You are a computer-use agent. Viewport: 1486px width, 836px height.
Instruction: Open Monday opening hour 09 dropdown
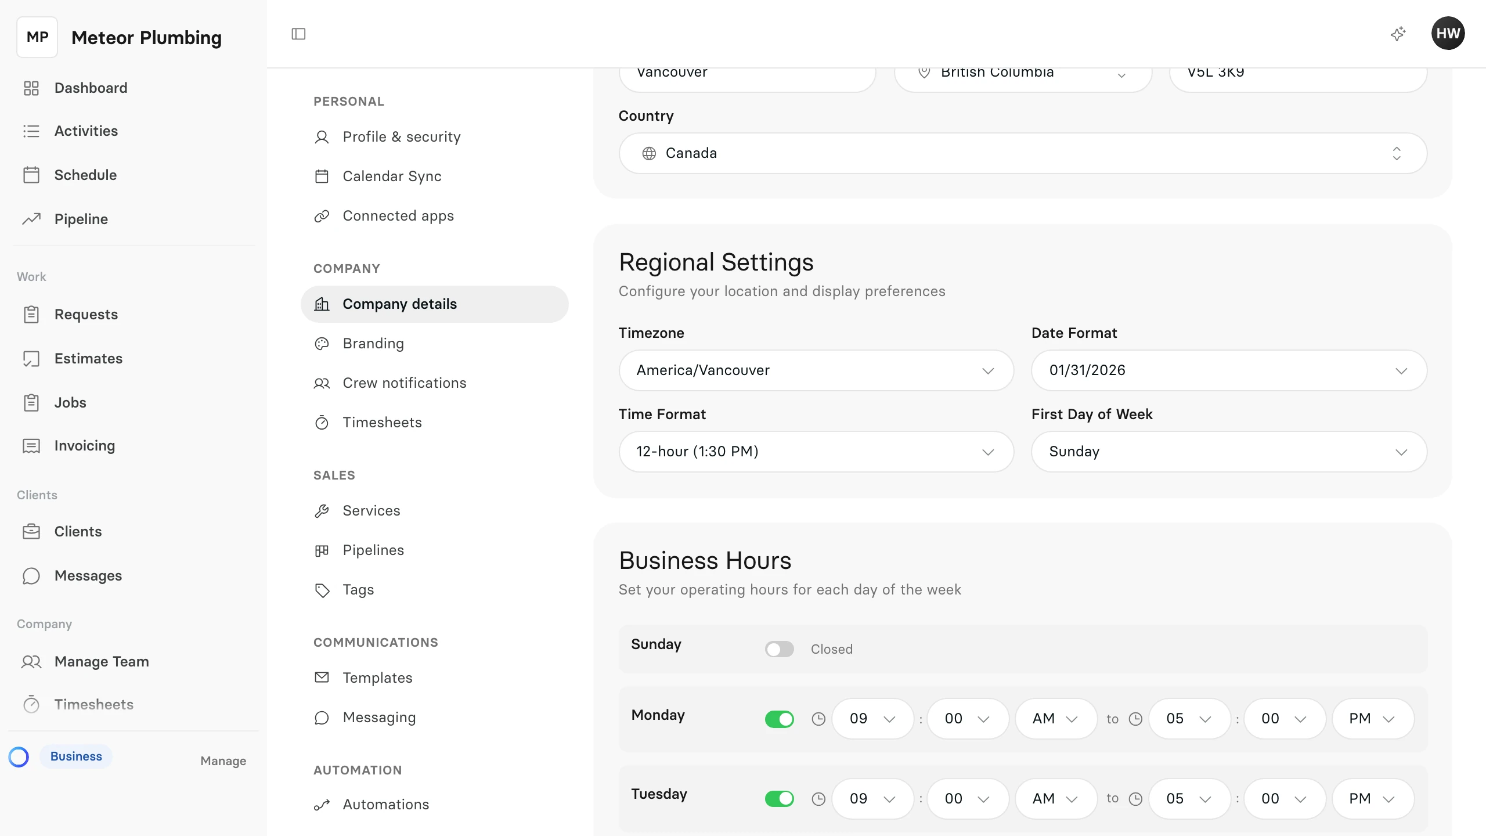tap(872, 719)
